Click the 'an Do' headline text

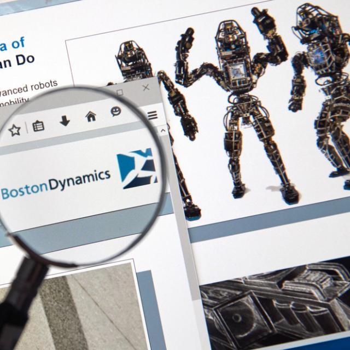[x=17, y=62]
